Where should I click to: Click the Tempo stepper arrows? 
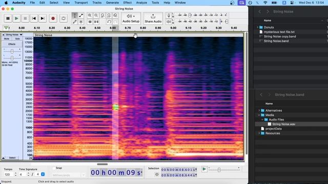(x=15, y=174)
